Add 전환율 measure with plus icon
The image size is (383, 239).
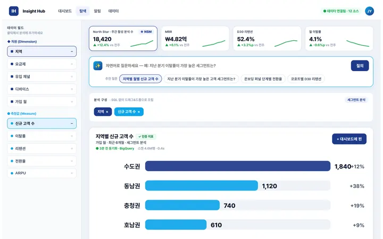point(72,161)
